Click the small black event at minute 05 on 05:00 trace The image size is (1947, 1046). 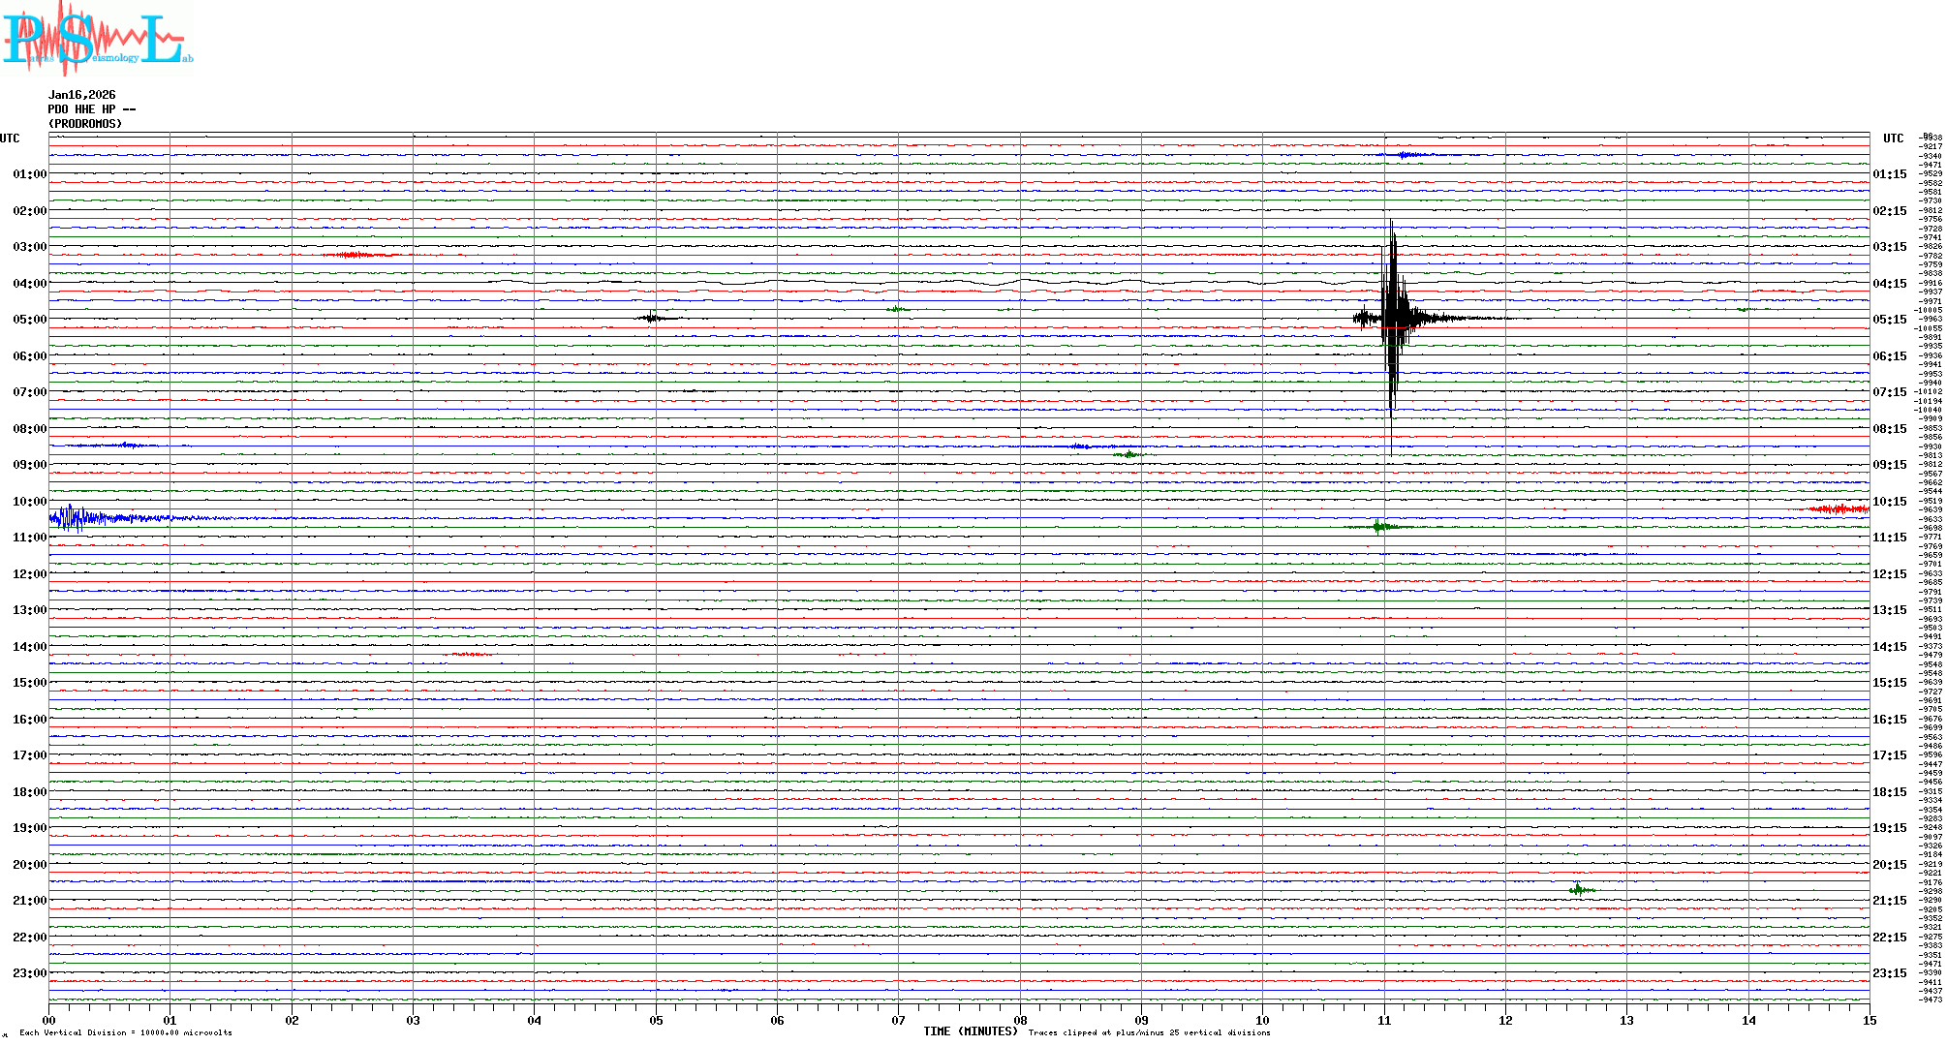[654, 318]
